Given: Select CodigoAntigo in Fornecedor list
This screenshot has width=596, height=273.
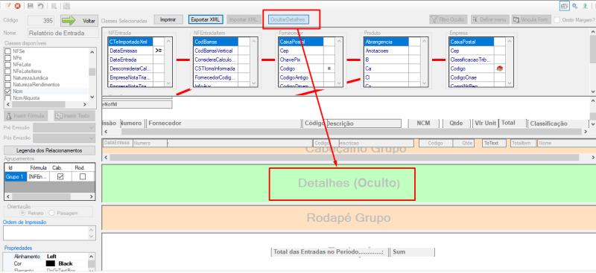Looking at the screenshot, I should (x=301, y=77).
